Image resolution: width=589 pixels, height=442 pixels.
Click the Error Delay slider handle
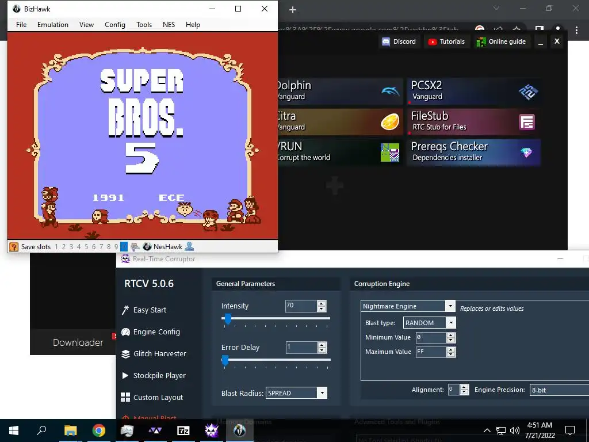225,360
